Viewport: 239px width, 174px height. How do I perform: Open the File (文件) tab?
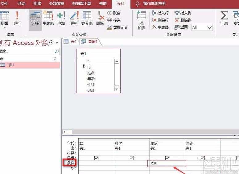pyautogui.click(x=4, y=3)
